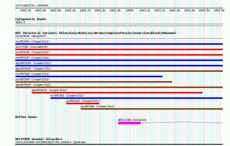
Task: Open the nsv593361 (Cooper2011) label
Action: 67,96
